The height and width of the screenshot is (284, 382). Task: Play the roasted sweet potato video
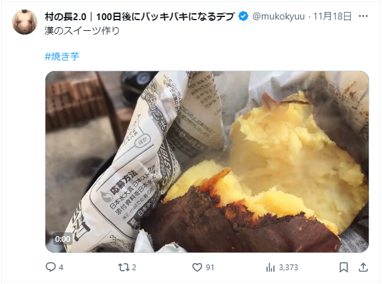[207, 162]
